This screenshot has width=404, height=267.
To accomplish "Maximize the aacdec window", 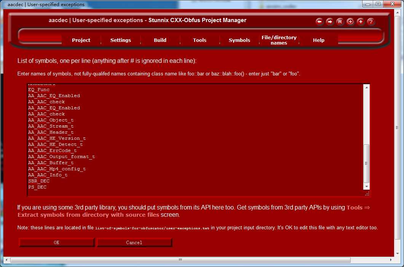I will (378, 4).
